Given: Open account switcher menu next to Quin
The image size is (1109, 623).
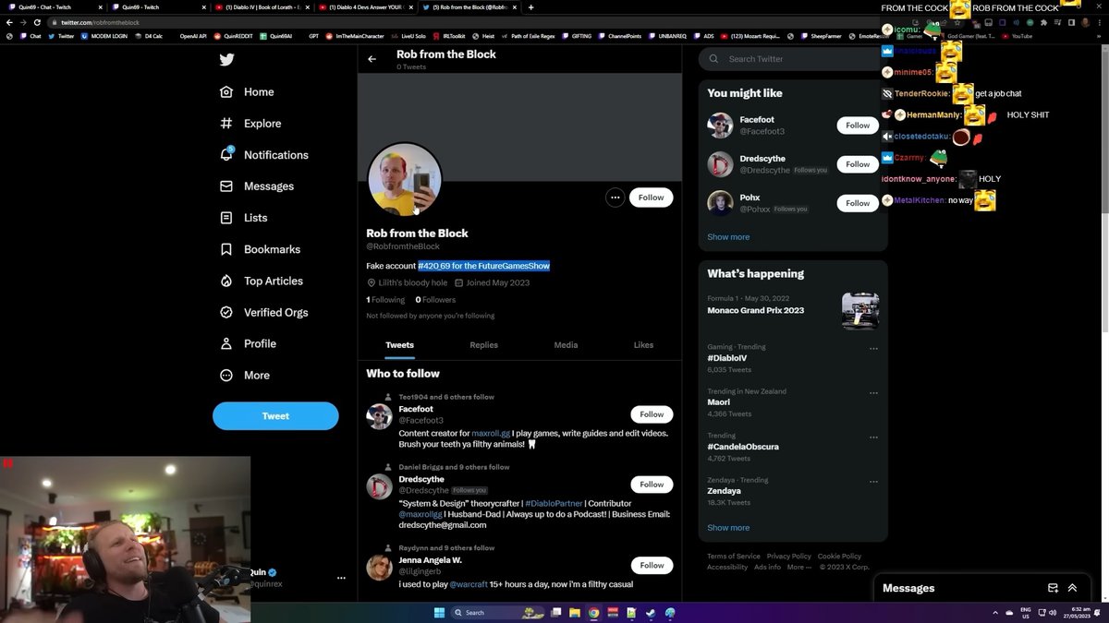Looking at the screenshot, I should pos(341,578).
